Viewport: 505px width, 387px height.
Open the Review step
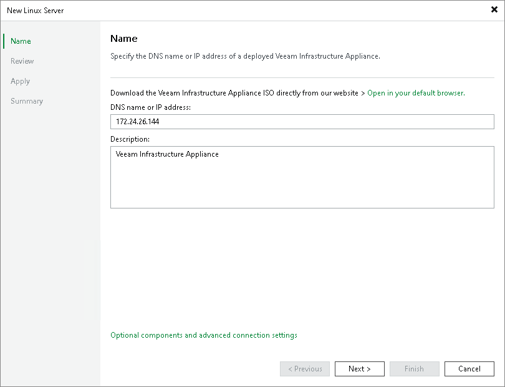tap(22, 61)
